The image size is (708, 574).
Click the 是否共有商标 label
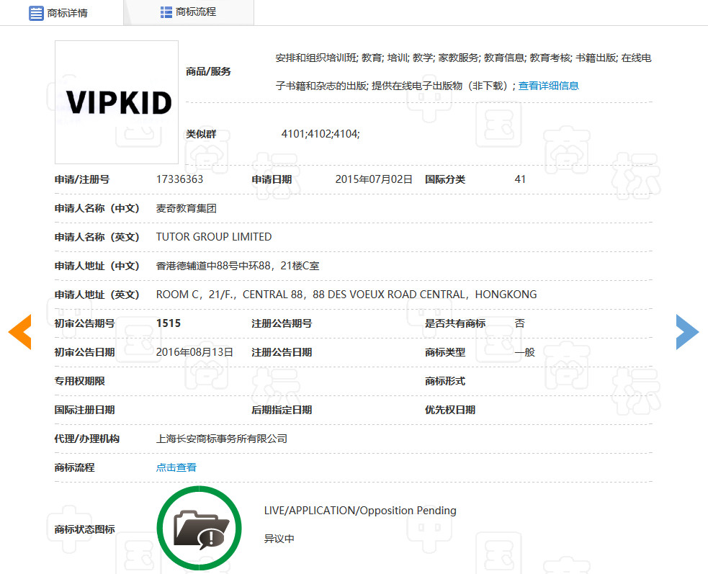click(454, 323)
